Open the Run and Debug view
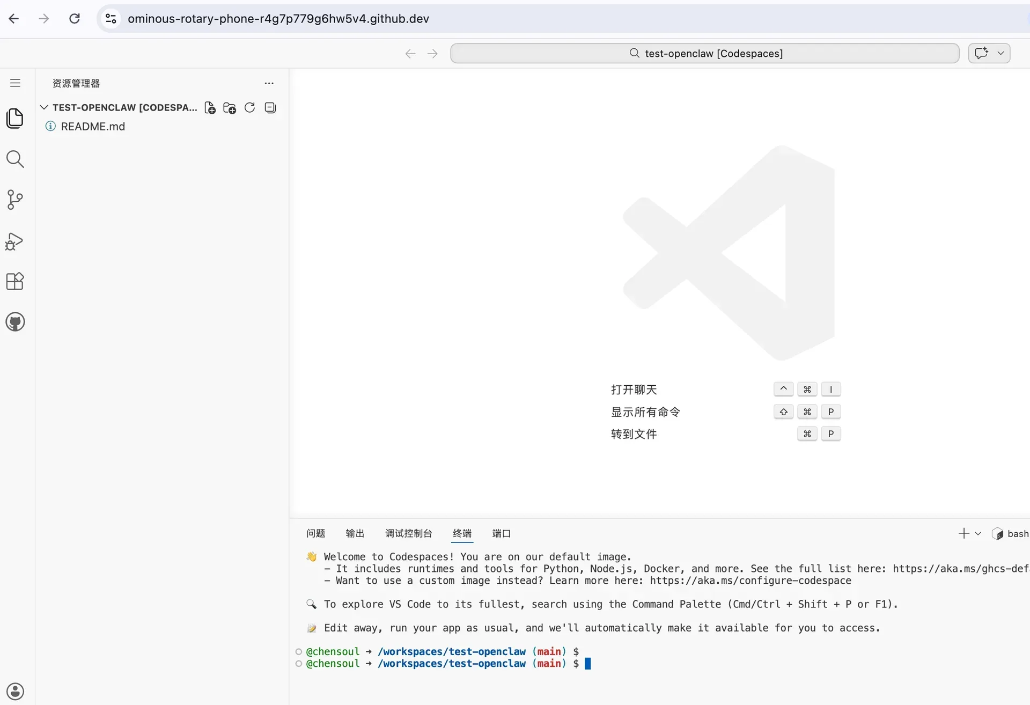This screenshot has height=705, width=1030. click(x=15, y=241)
